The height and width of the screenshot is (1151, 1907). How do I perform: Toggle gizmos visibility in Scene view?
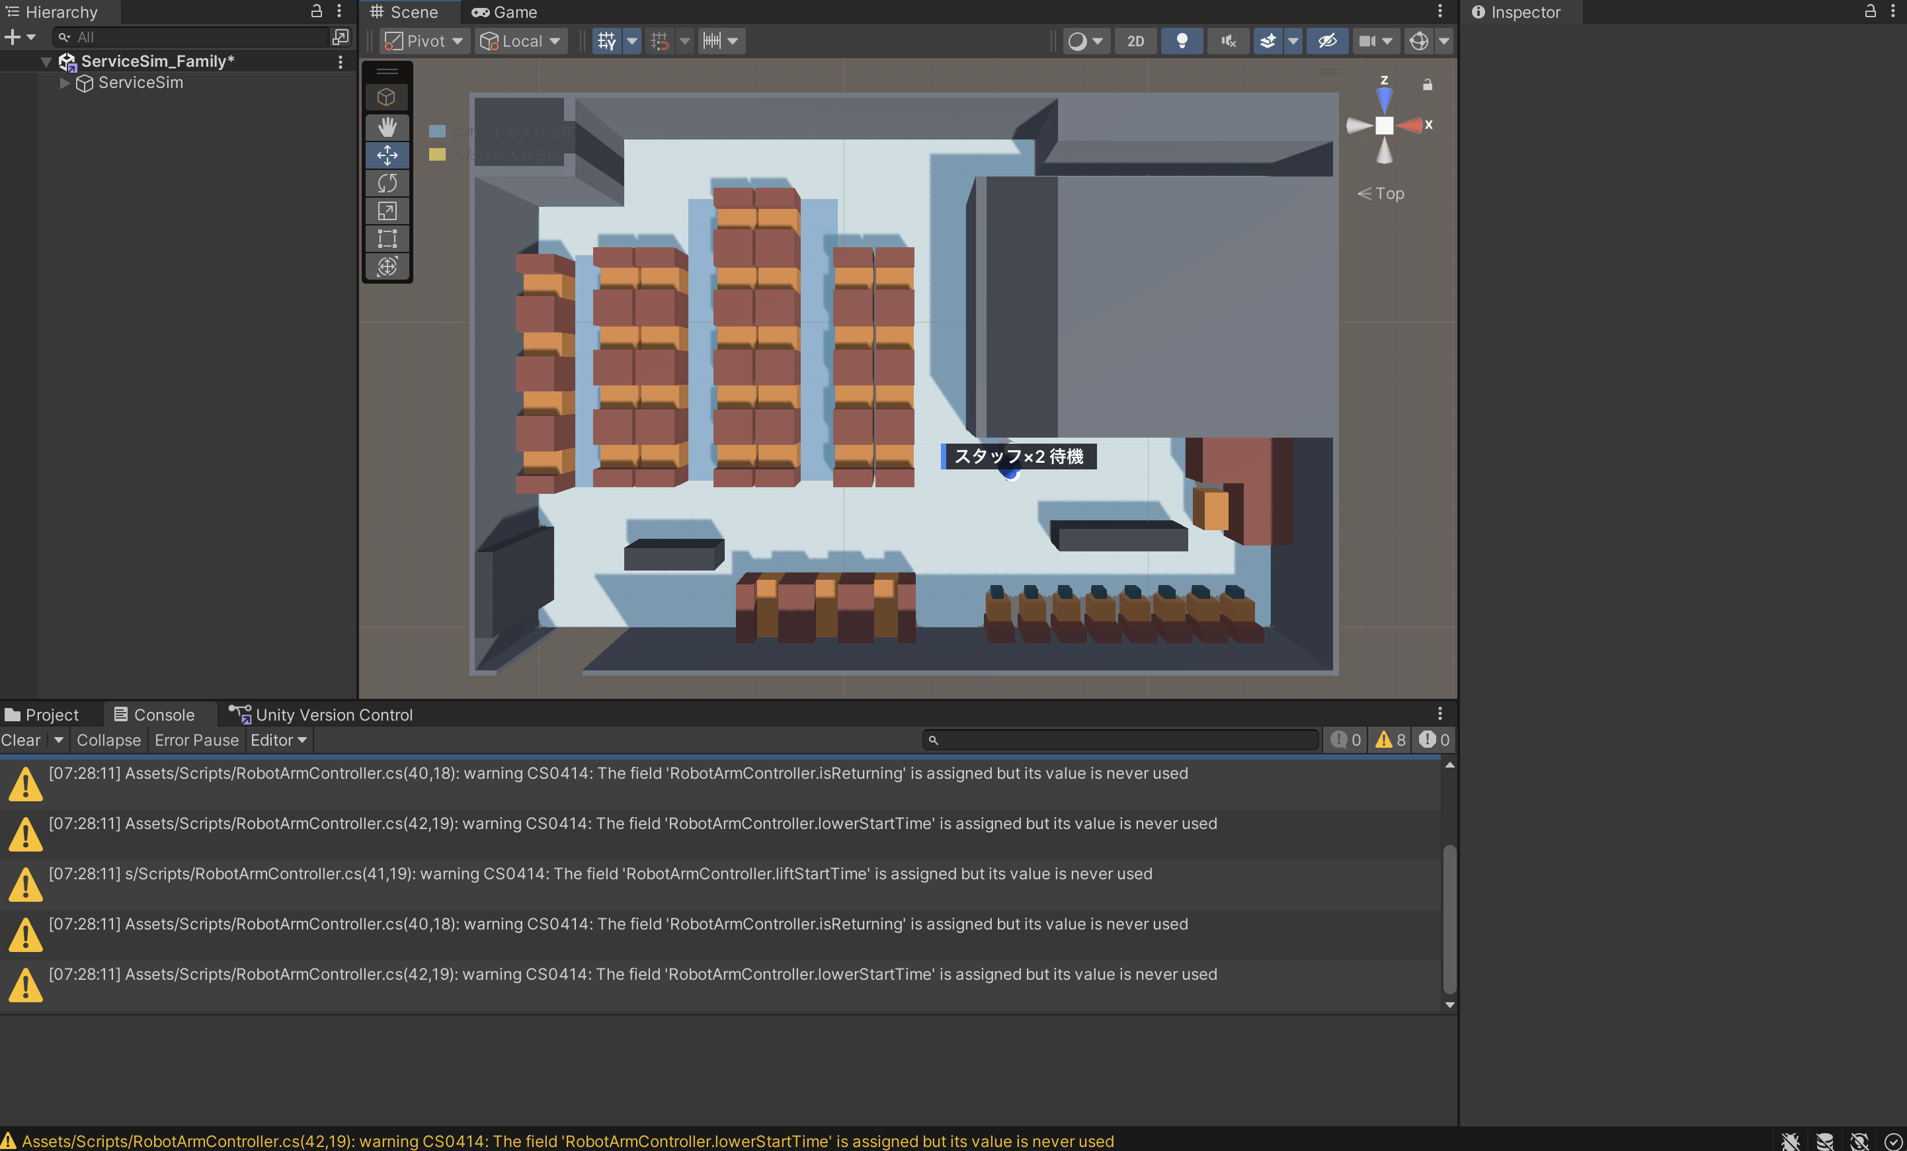point(1418,41)
